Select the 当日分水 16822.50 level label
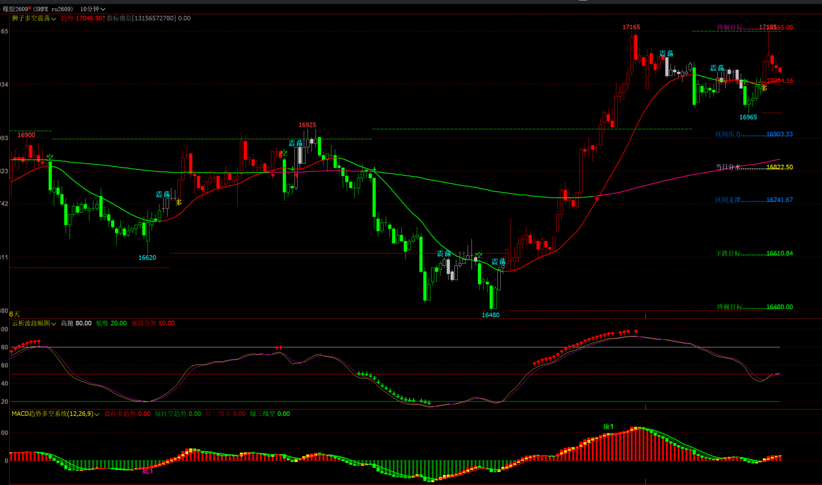Screen dimensions: 822x485 (x=754, y=167)
